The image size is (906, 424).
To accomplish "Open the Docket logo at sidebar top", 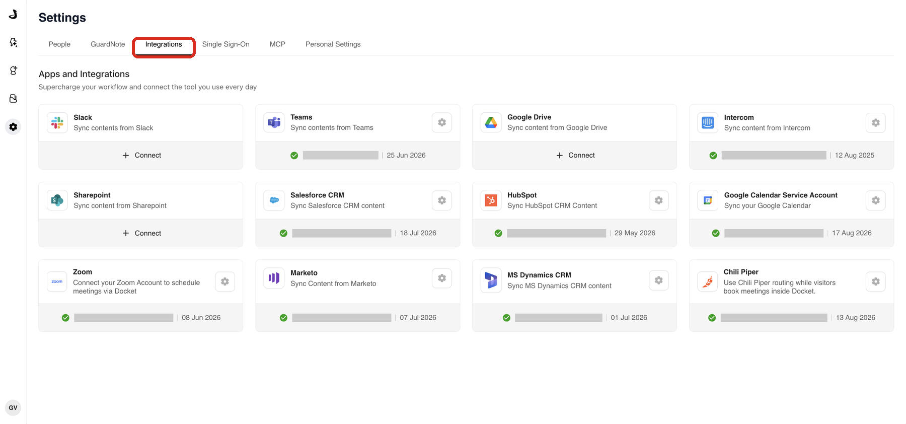I will [x=13, y=15].
